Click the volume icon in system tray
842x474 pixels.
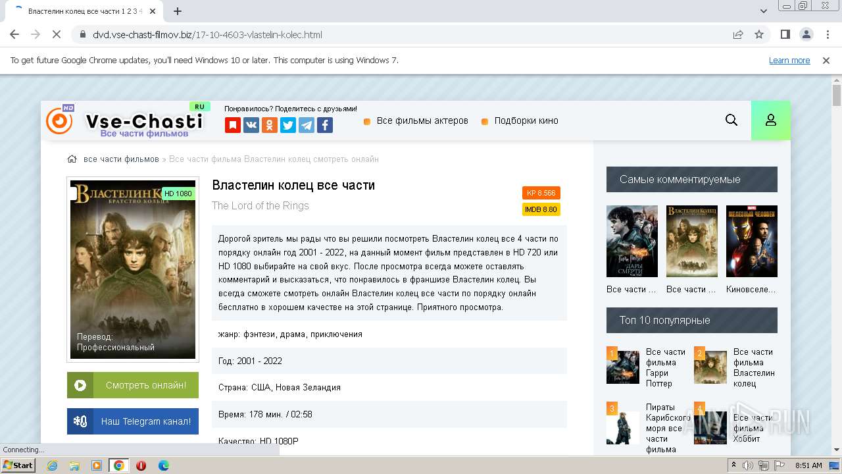748,465
